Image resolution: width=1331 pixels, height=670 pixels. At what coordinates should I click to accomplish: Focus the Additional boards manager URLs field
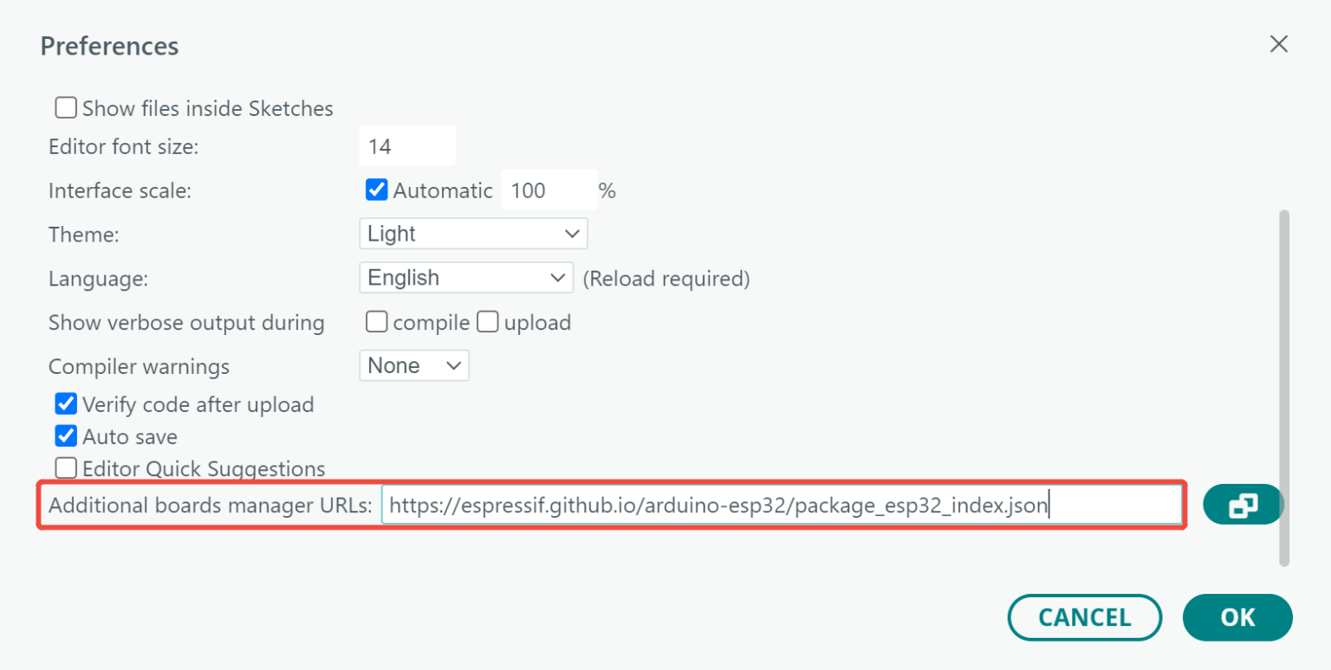(x=782, y=505)
